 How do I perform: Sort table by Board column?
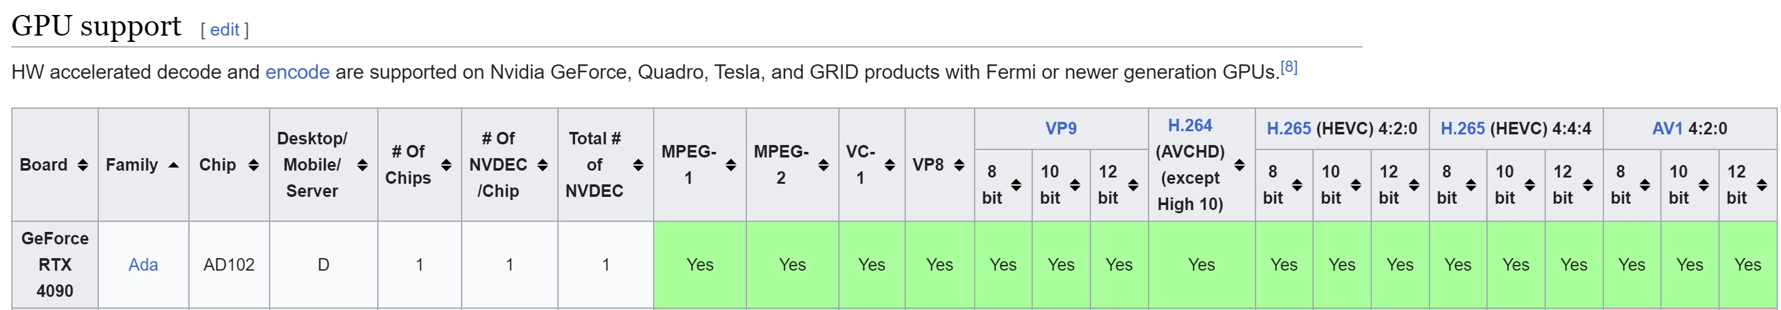(83, 165)
